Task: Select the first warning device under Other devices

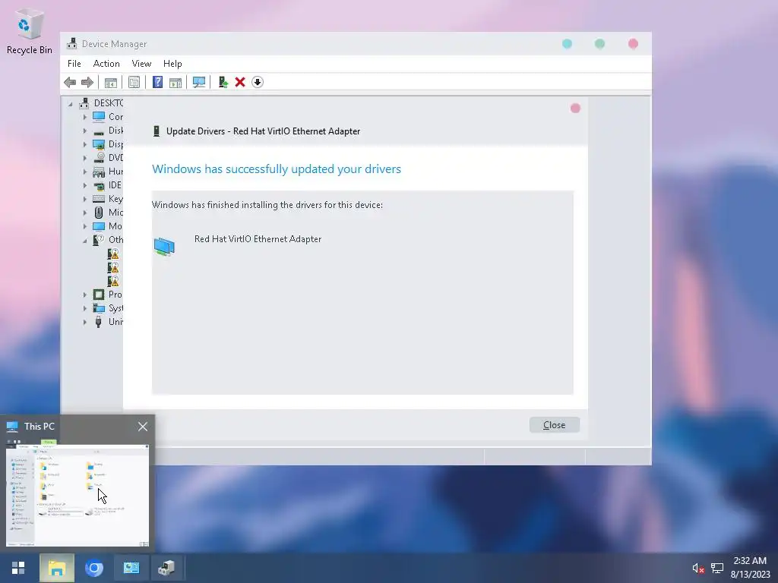Action: (x=114, y=254)
